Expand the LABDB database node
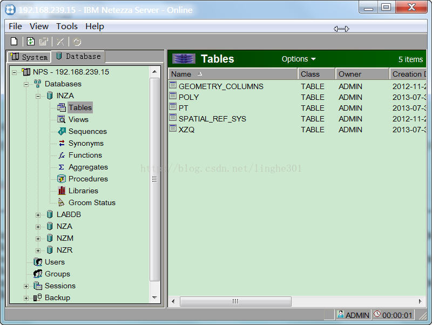Image resolution: width=432 pixels, height=325 pixels. pyautogui.click(x=38, y=215)
